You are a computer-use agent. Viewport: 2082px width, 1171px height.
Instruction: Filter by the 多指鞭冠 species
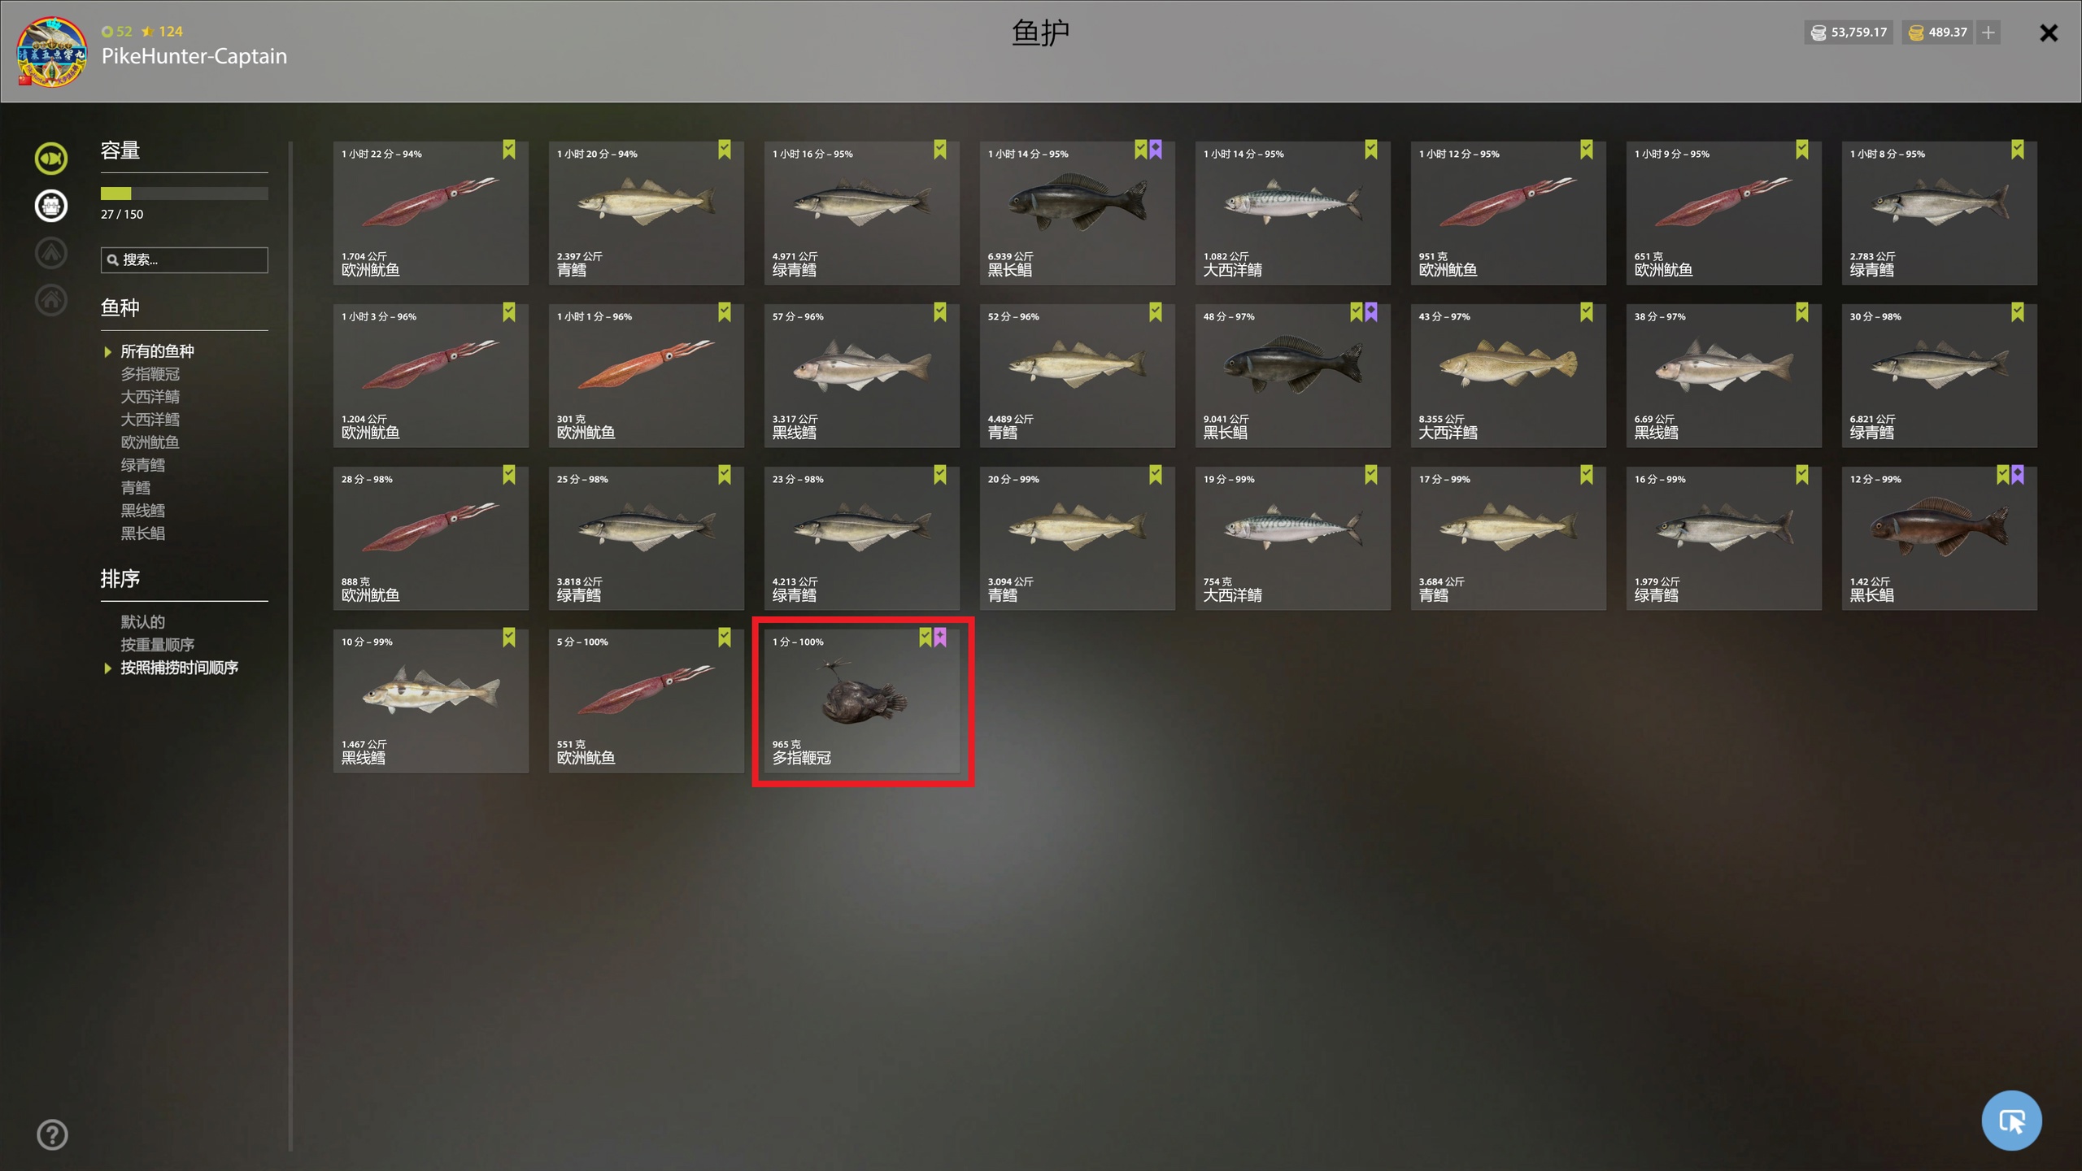(150, 374)
